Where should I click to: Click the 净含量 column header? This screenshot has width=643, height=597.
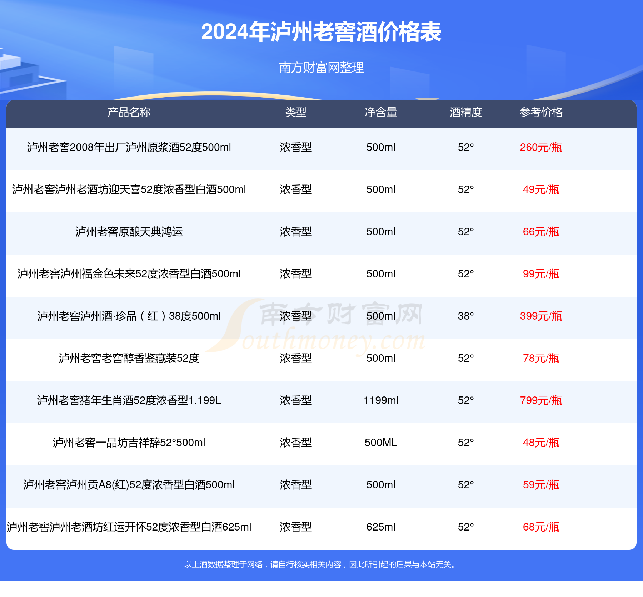(381, 112)
